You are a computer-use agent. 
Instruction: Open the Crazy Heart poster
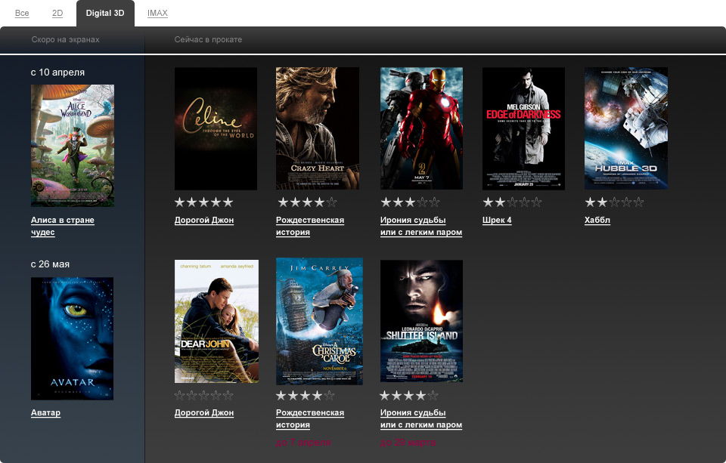(318, 128)
